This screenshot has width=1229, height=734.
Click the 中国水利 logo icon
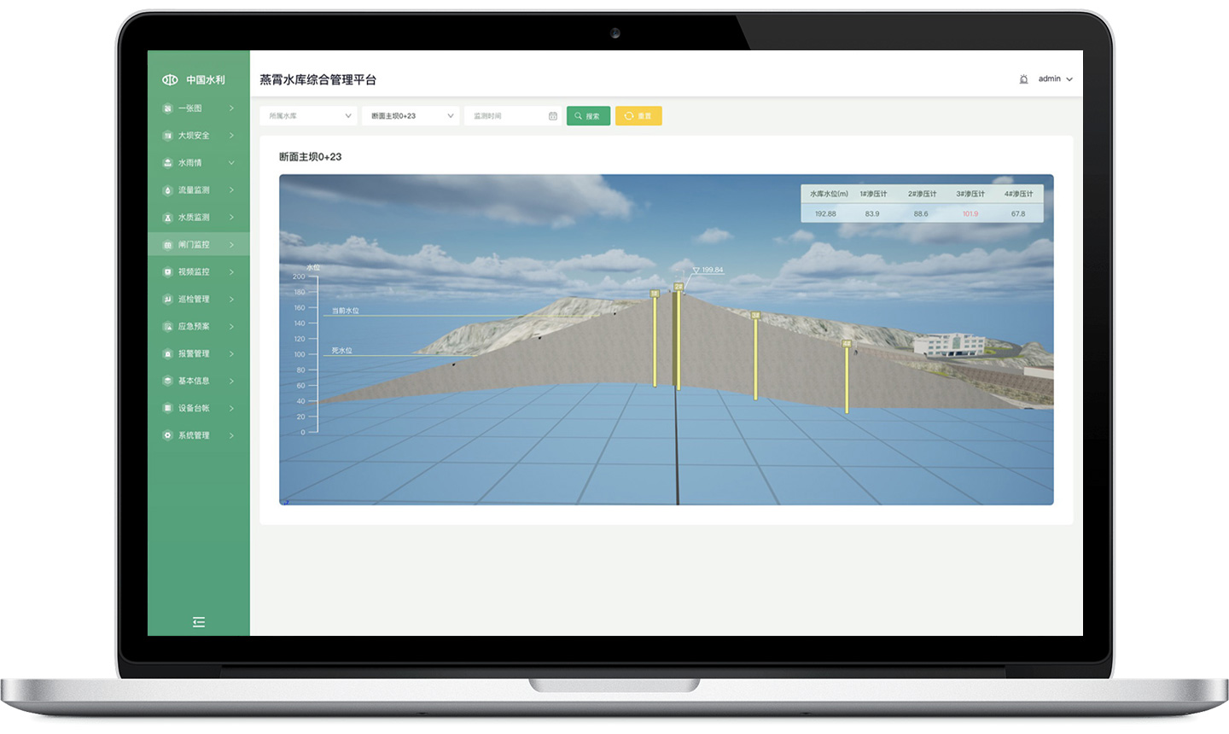coord(170,78)
